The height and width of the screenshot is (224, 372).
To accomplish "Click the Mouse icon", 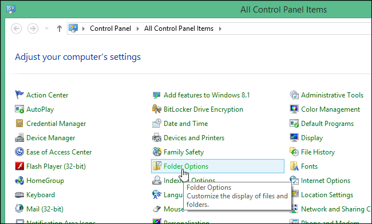I will (157, 209).
